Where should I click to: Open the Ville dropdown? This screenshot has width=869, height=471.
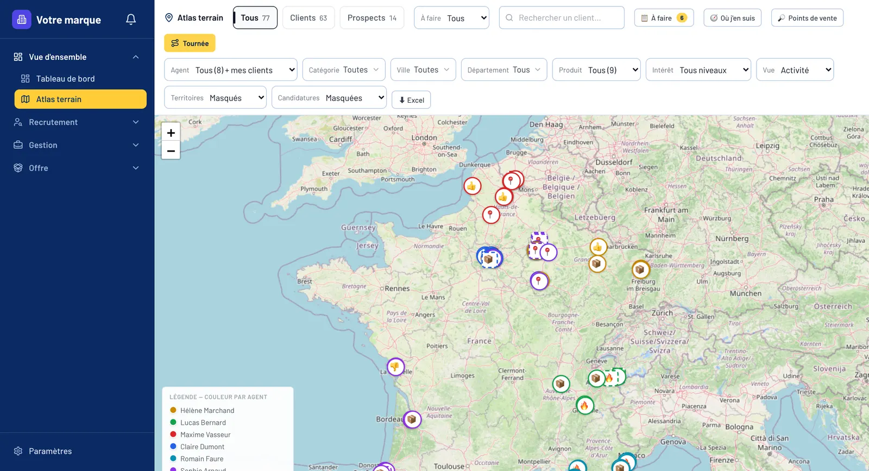coord(423,70)
